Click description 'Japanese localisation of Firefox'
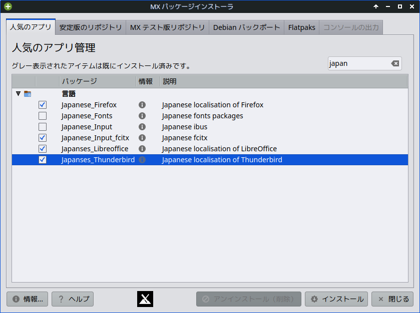 pyautogui.click(x=213, y=105)
